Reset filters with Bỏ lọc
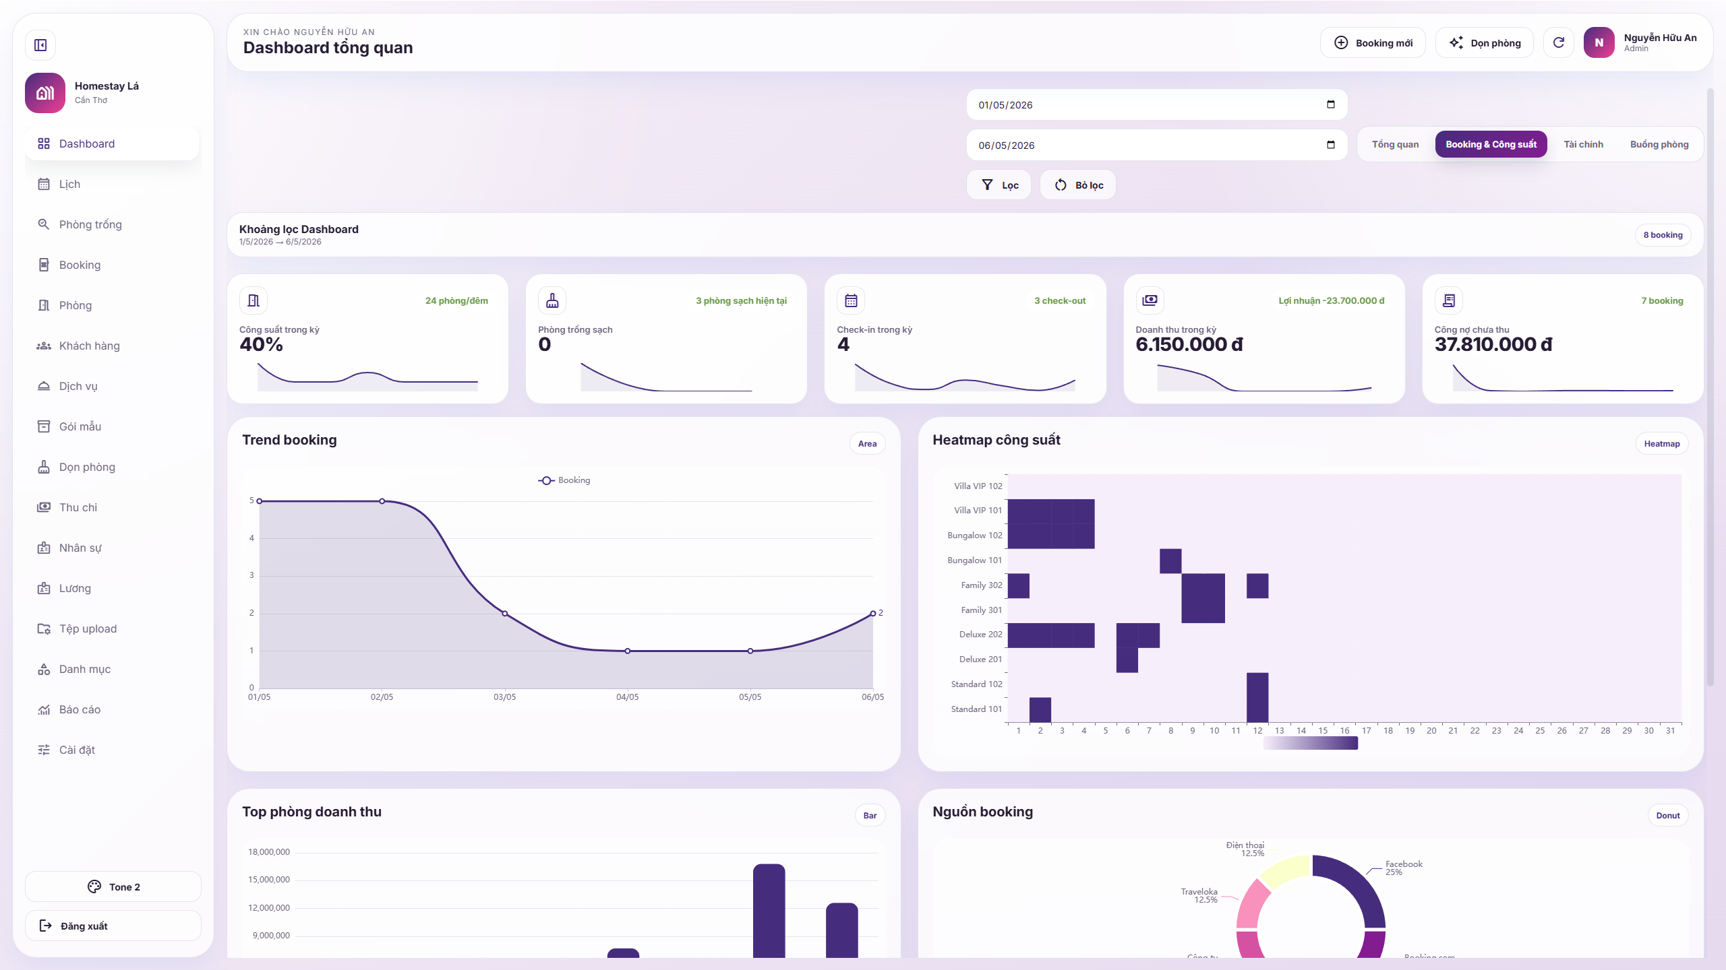Image resolution: width=1726 pixels, height=970 pixels. coord(1078,185)
